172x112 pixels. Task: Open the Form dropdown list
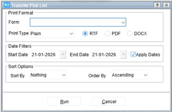point(78,22)
